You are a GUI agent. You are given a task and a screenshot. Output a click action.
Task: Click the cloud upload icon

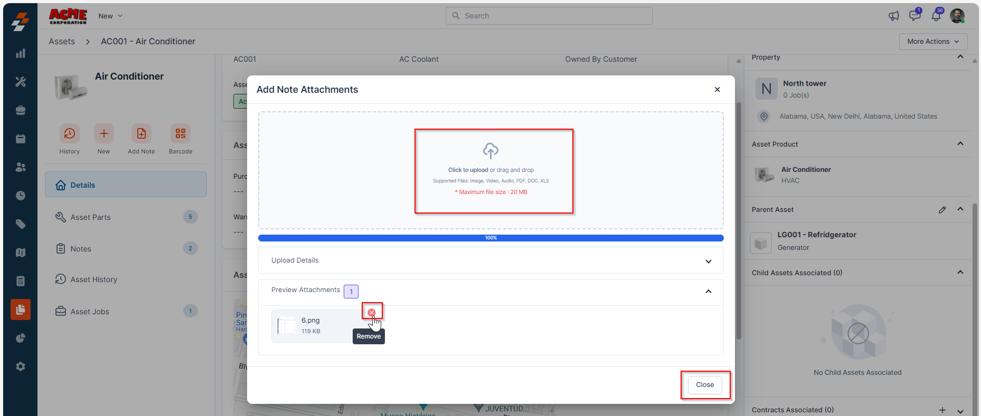(x=491, y=151)
